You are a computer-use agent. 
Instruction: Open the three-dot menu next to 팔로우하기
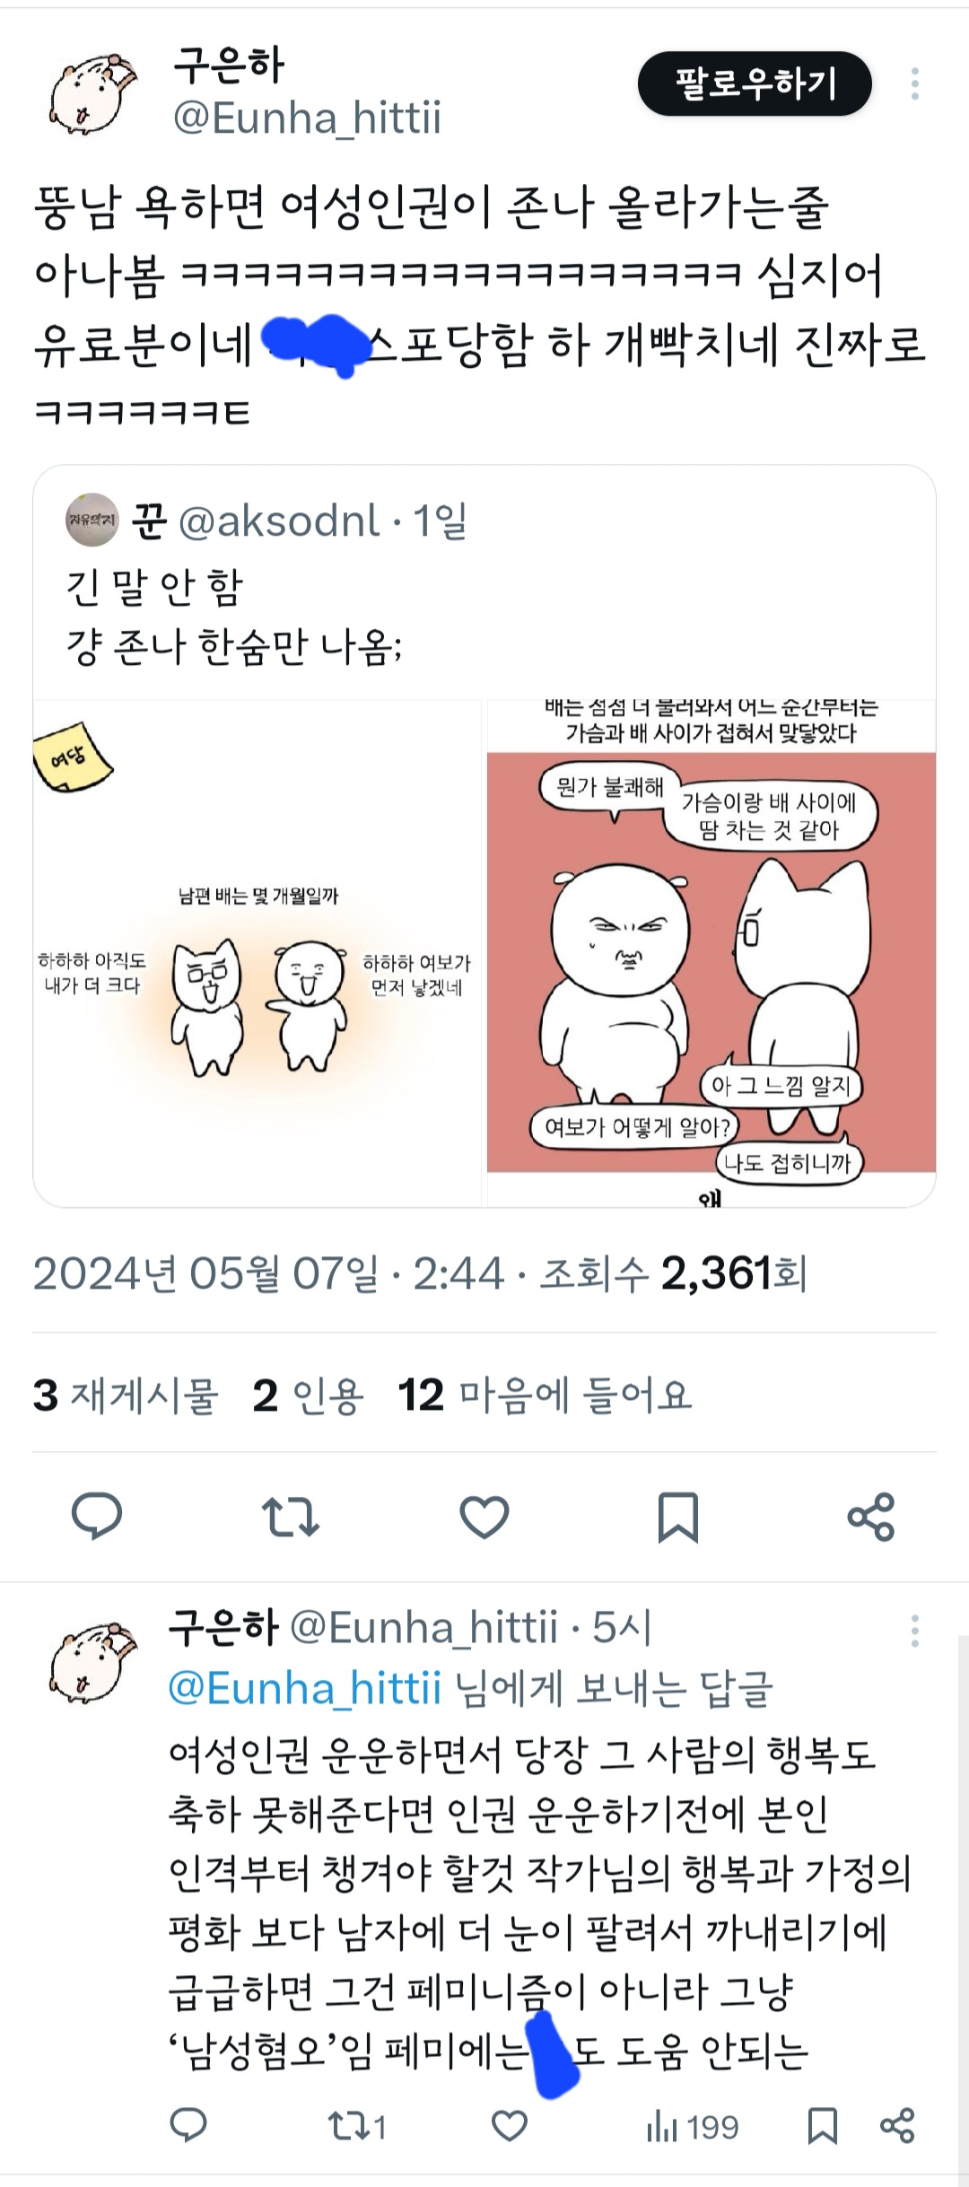(x=914, y=83)
